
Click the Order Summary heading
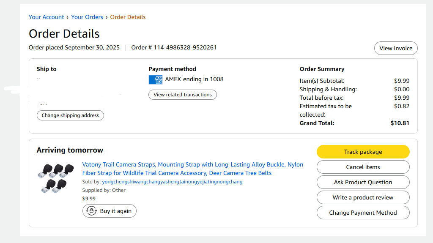coord(322,69)
